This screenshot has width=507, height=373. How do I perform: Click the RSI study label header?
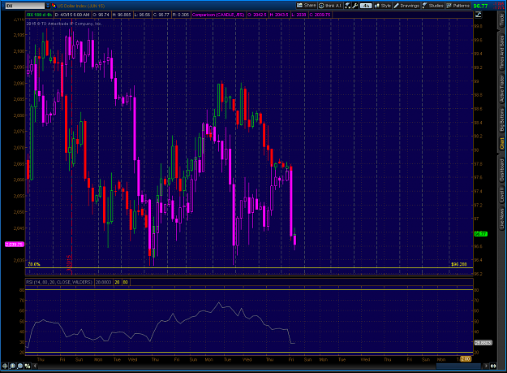59,282
